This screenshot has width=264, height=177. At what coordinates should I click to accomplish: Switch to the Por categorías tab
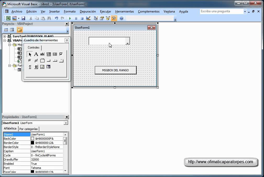(x=29, y=129)
